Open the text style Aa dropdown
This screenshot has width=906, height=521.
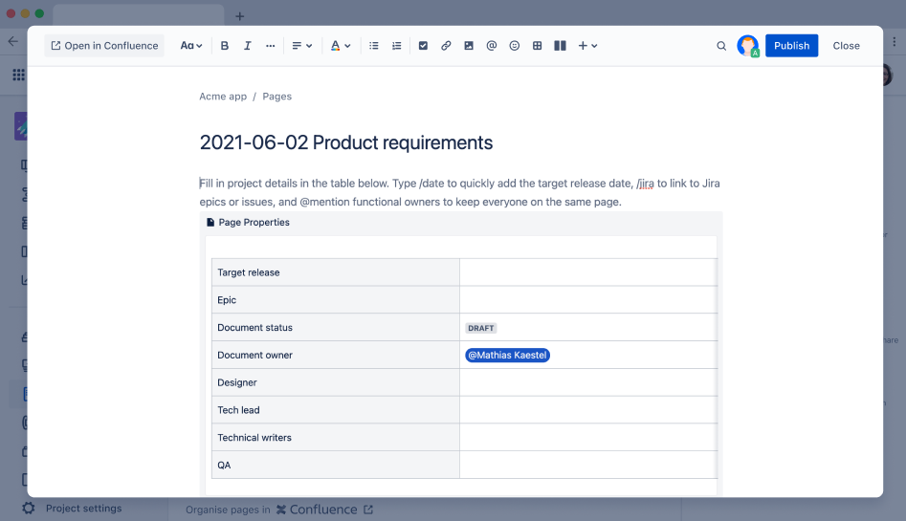pyautogui.click(x=191, y=46)
